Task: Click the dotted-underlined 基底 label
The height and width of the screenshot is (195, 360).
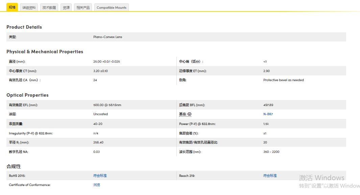Action: (184, 114)
